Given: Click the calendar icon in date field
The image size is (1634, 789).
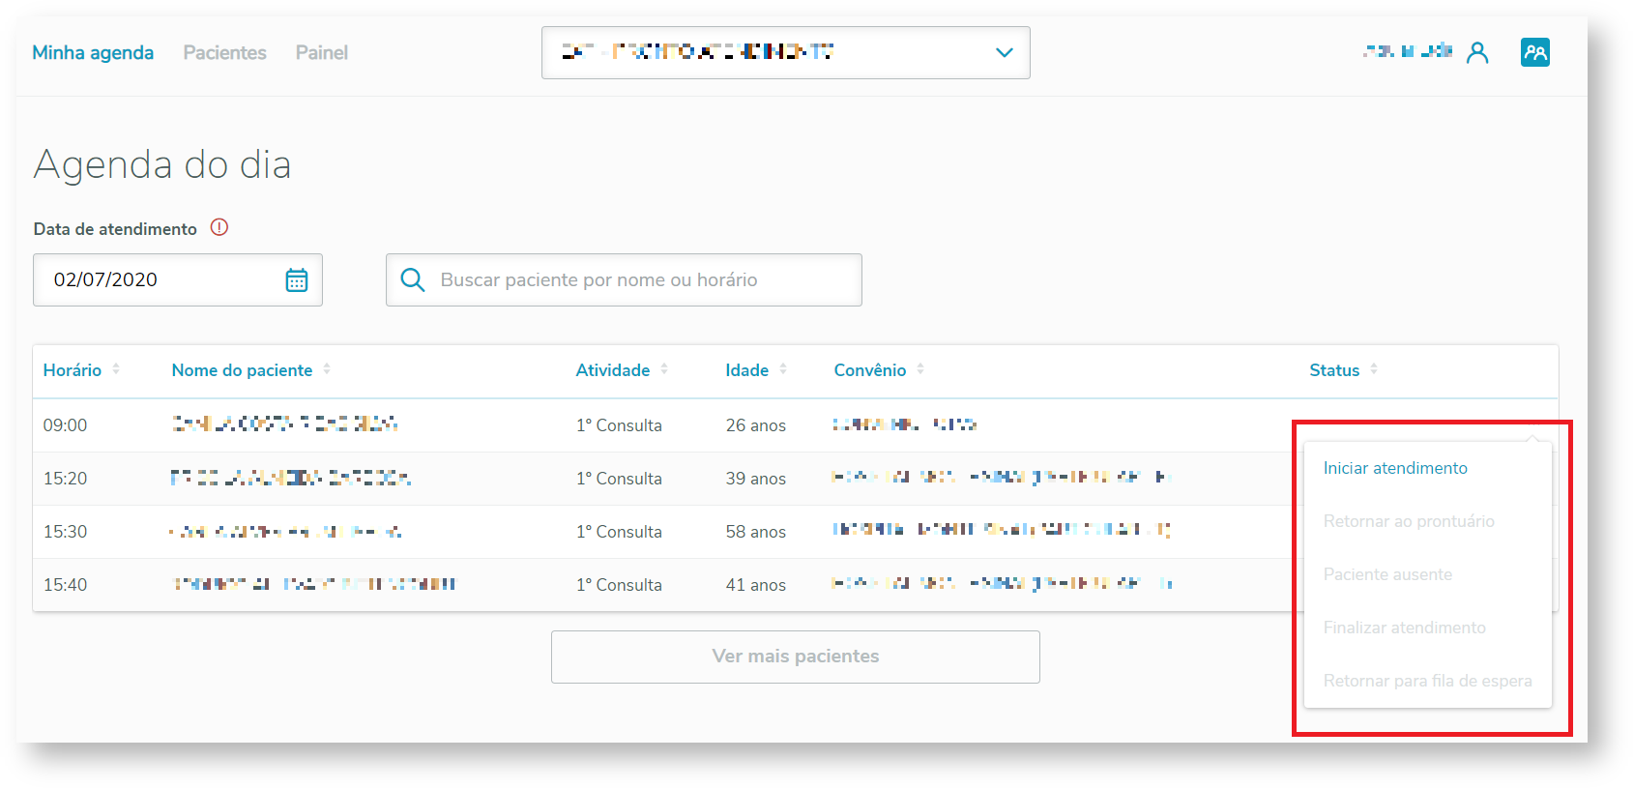Looking at the screenshot, I should tap(297, 280).
